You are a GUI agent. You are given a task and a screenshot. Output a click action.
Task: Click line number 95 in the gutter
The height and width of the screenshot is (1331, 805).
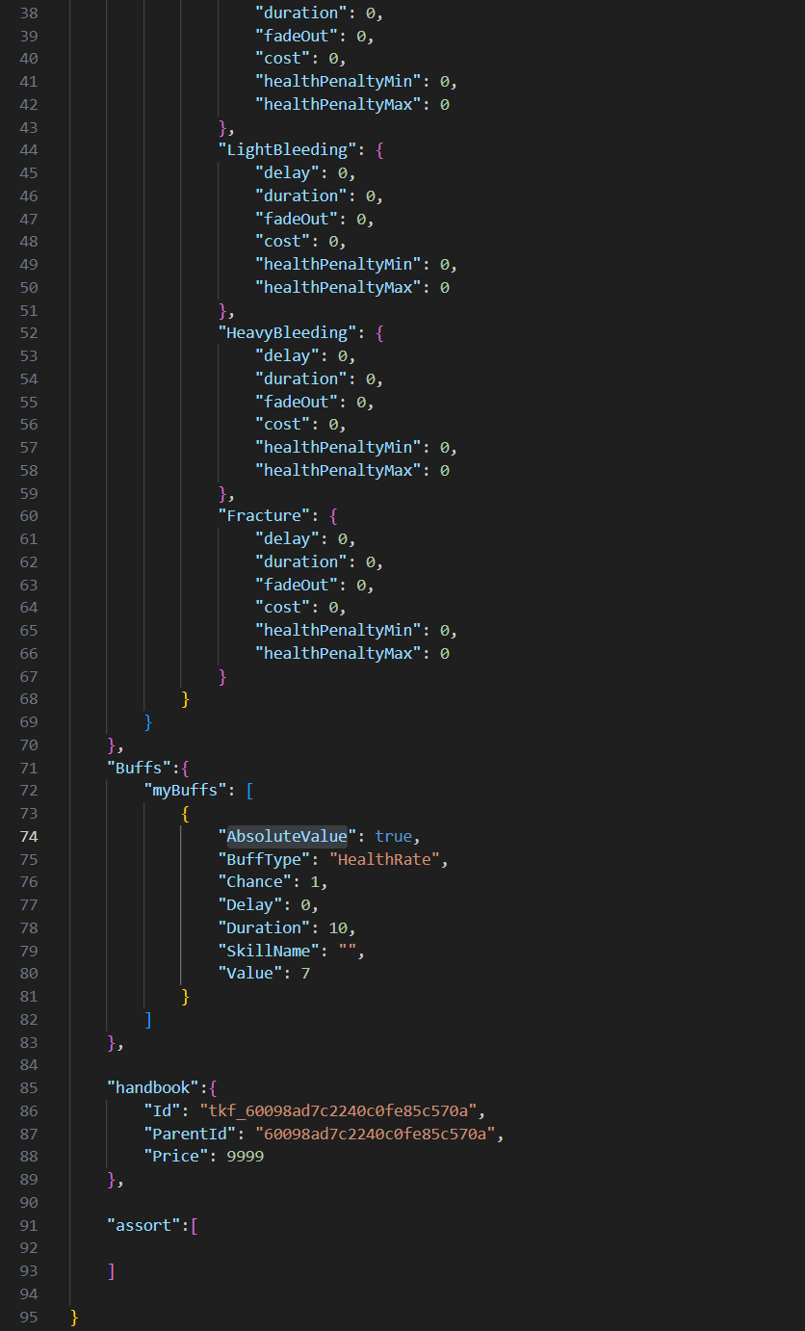point(28,1317)
